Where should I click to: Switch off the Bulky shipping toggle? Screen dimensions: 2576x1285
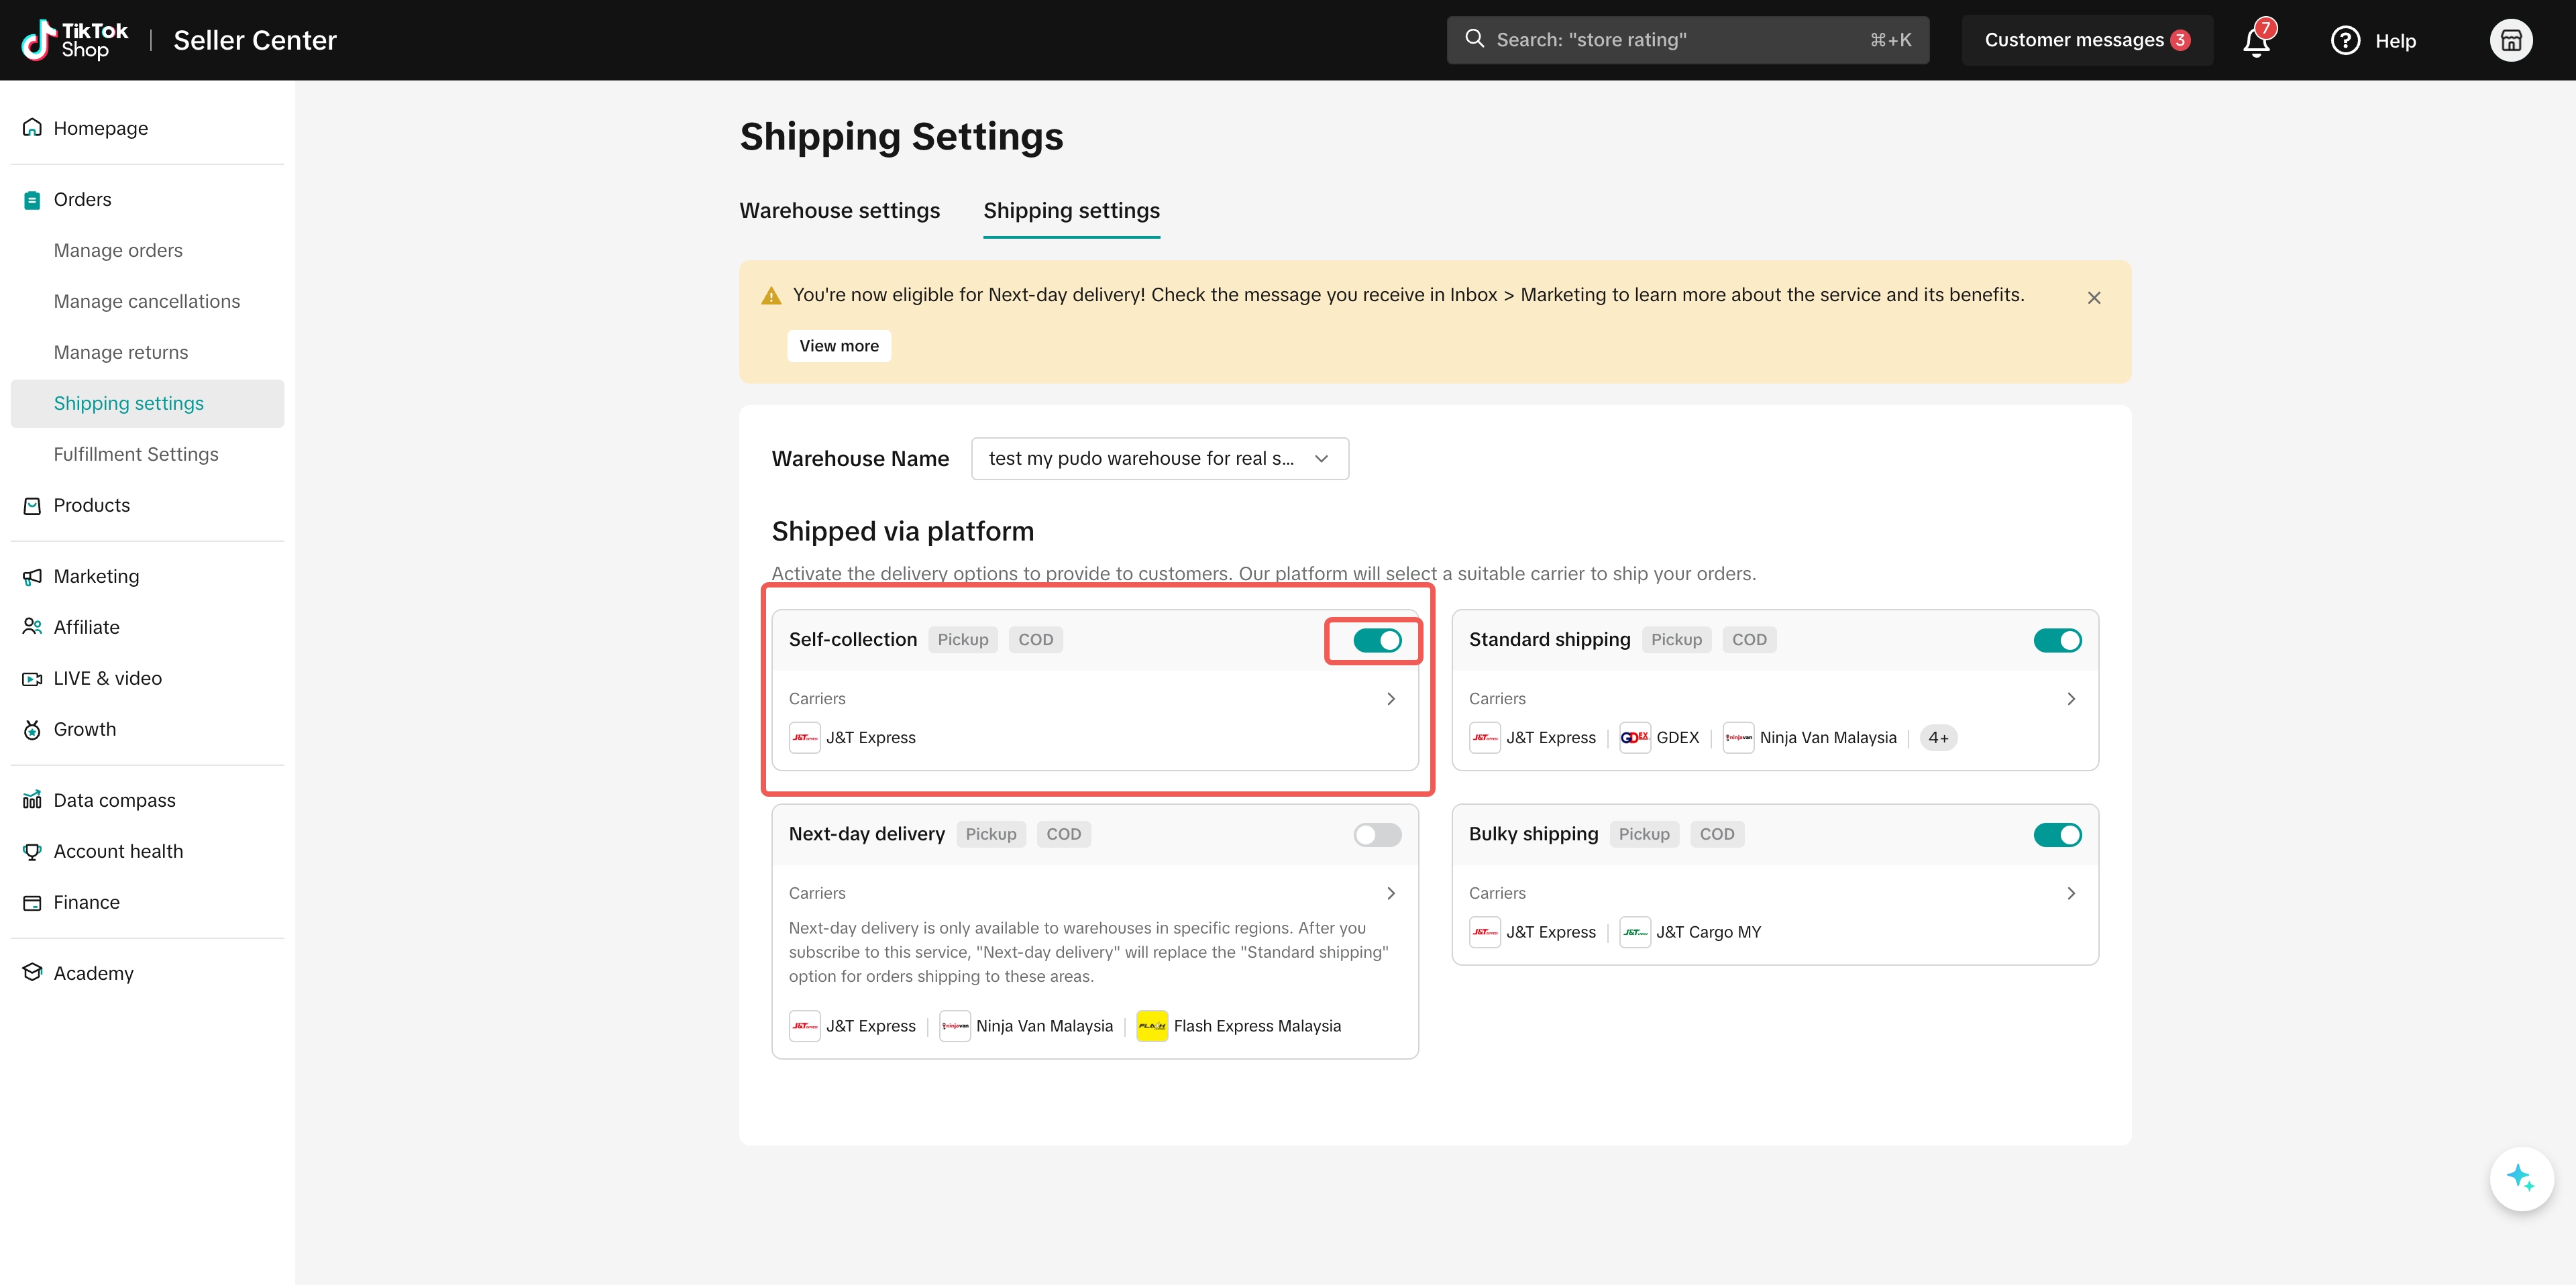click(2057, 835)
